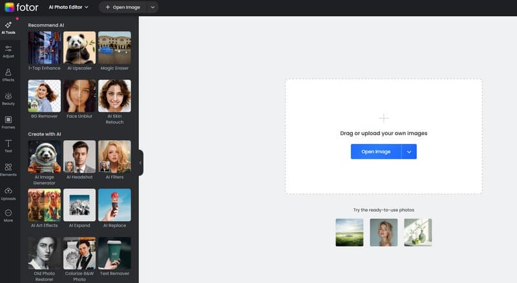The image size is (517, 283).
Task: Choose the Magic Eraser tool
Action: 114,48
